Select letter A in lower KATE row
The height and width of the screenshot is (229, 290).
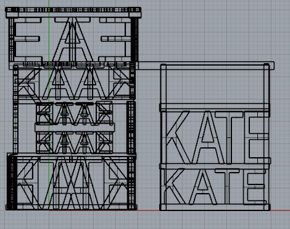pyautogui.click(x=203, y=187)
